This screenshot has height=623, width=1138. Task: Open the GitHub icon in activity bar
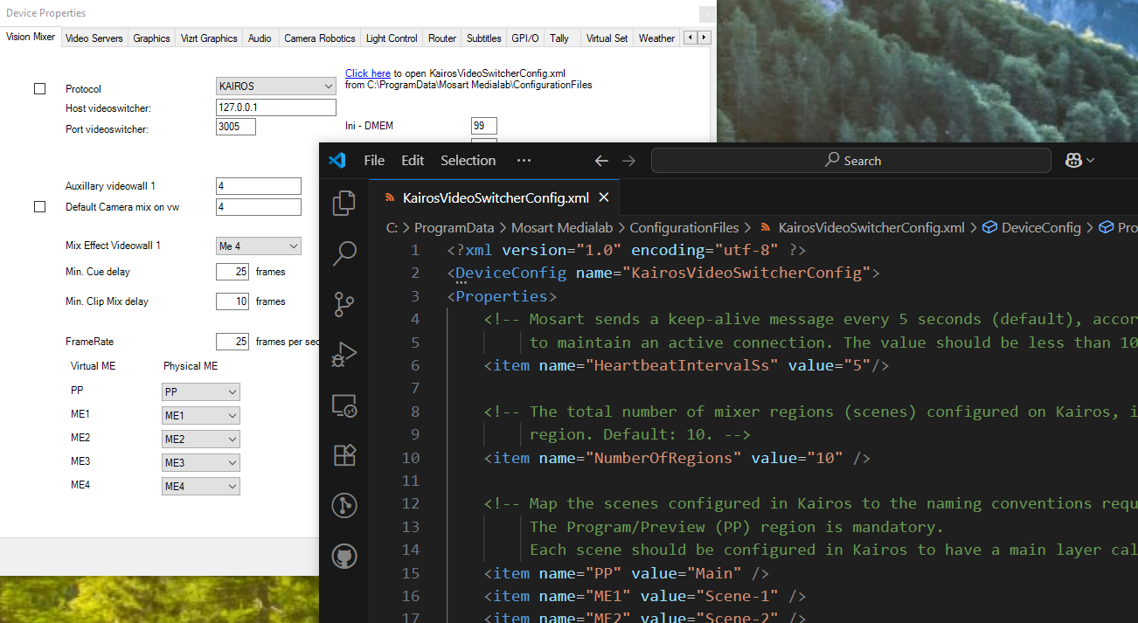pos(344,556)
